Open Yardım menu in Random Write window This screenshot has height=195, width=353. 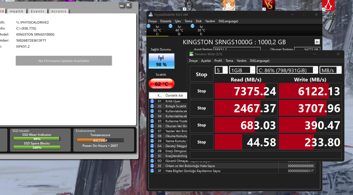coord(241,61)
